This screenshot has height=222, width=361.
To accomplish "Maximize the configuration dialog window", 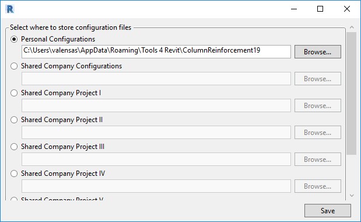I will pyautogui.click(x=320, y=9).
